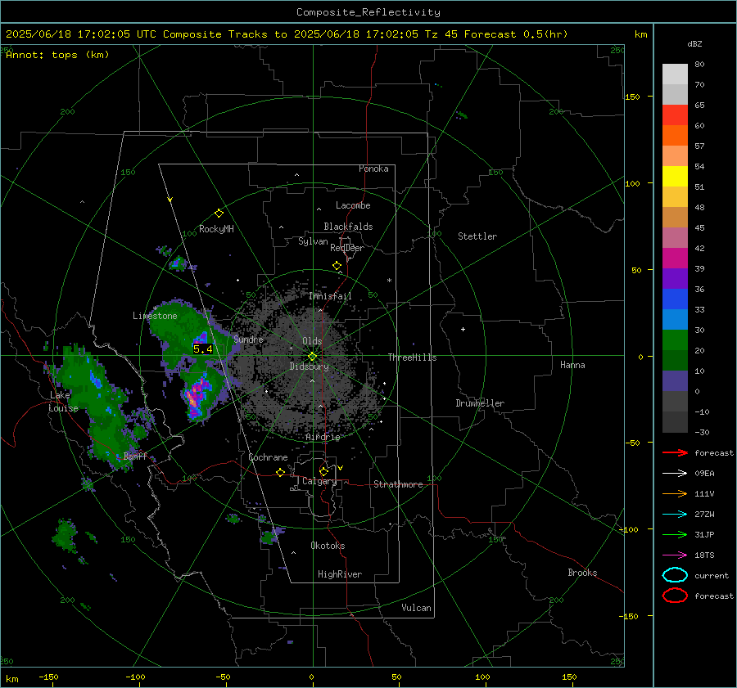Select the cyan 27ZW track arrow
The image size is (737, 688).
675,515
